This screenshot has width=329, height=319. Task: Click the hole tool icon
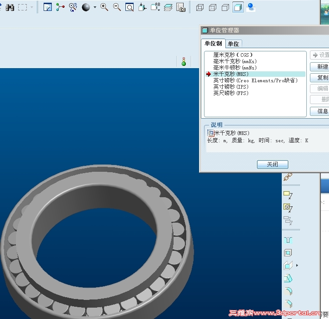point(288,240)
